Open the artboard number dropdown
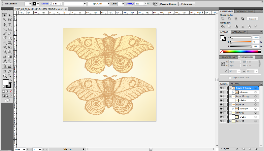Image resolution: width=264 pixels, height=151 pixels. tap(40, 149)
